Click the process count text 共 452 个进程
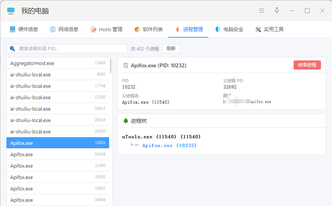332x206 pixels. click(145, 49)
